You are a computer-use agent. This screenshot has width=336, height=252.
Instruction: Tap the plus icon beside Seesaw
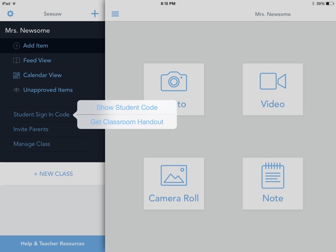click(94, 14)
